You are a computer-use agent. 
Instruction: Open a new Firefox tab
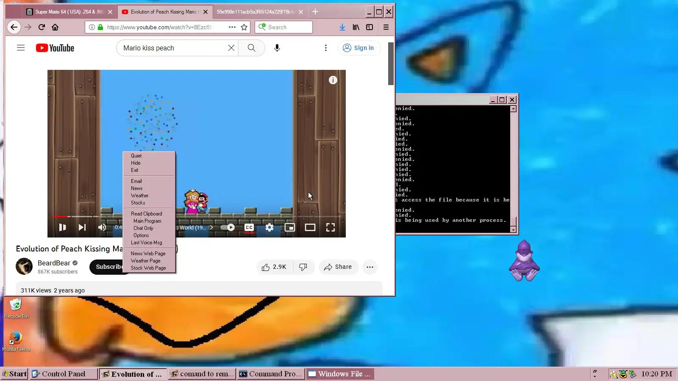pyautogui.click(x=315, y=12)
